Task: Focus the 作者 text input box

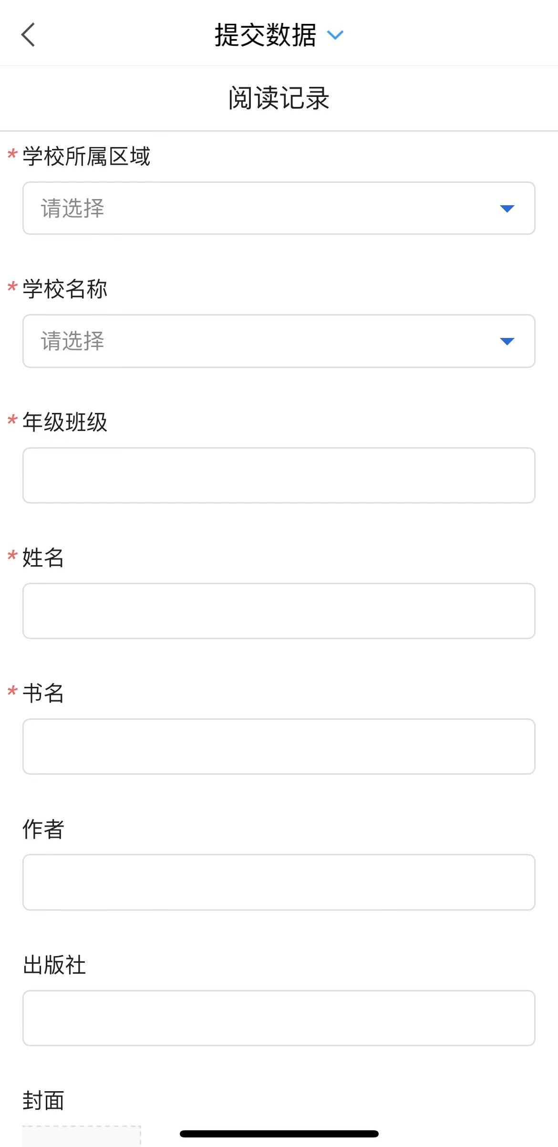Action: [x=279, y=882]
